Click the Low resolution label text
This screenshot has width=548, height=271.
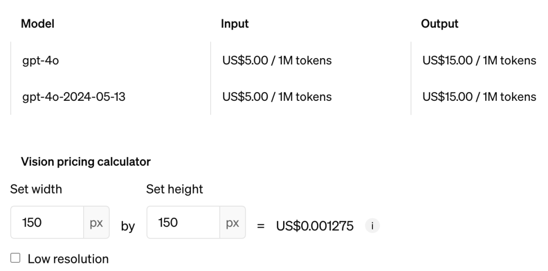coord(68,259)
